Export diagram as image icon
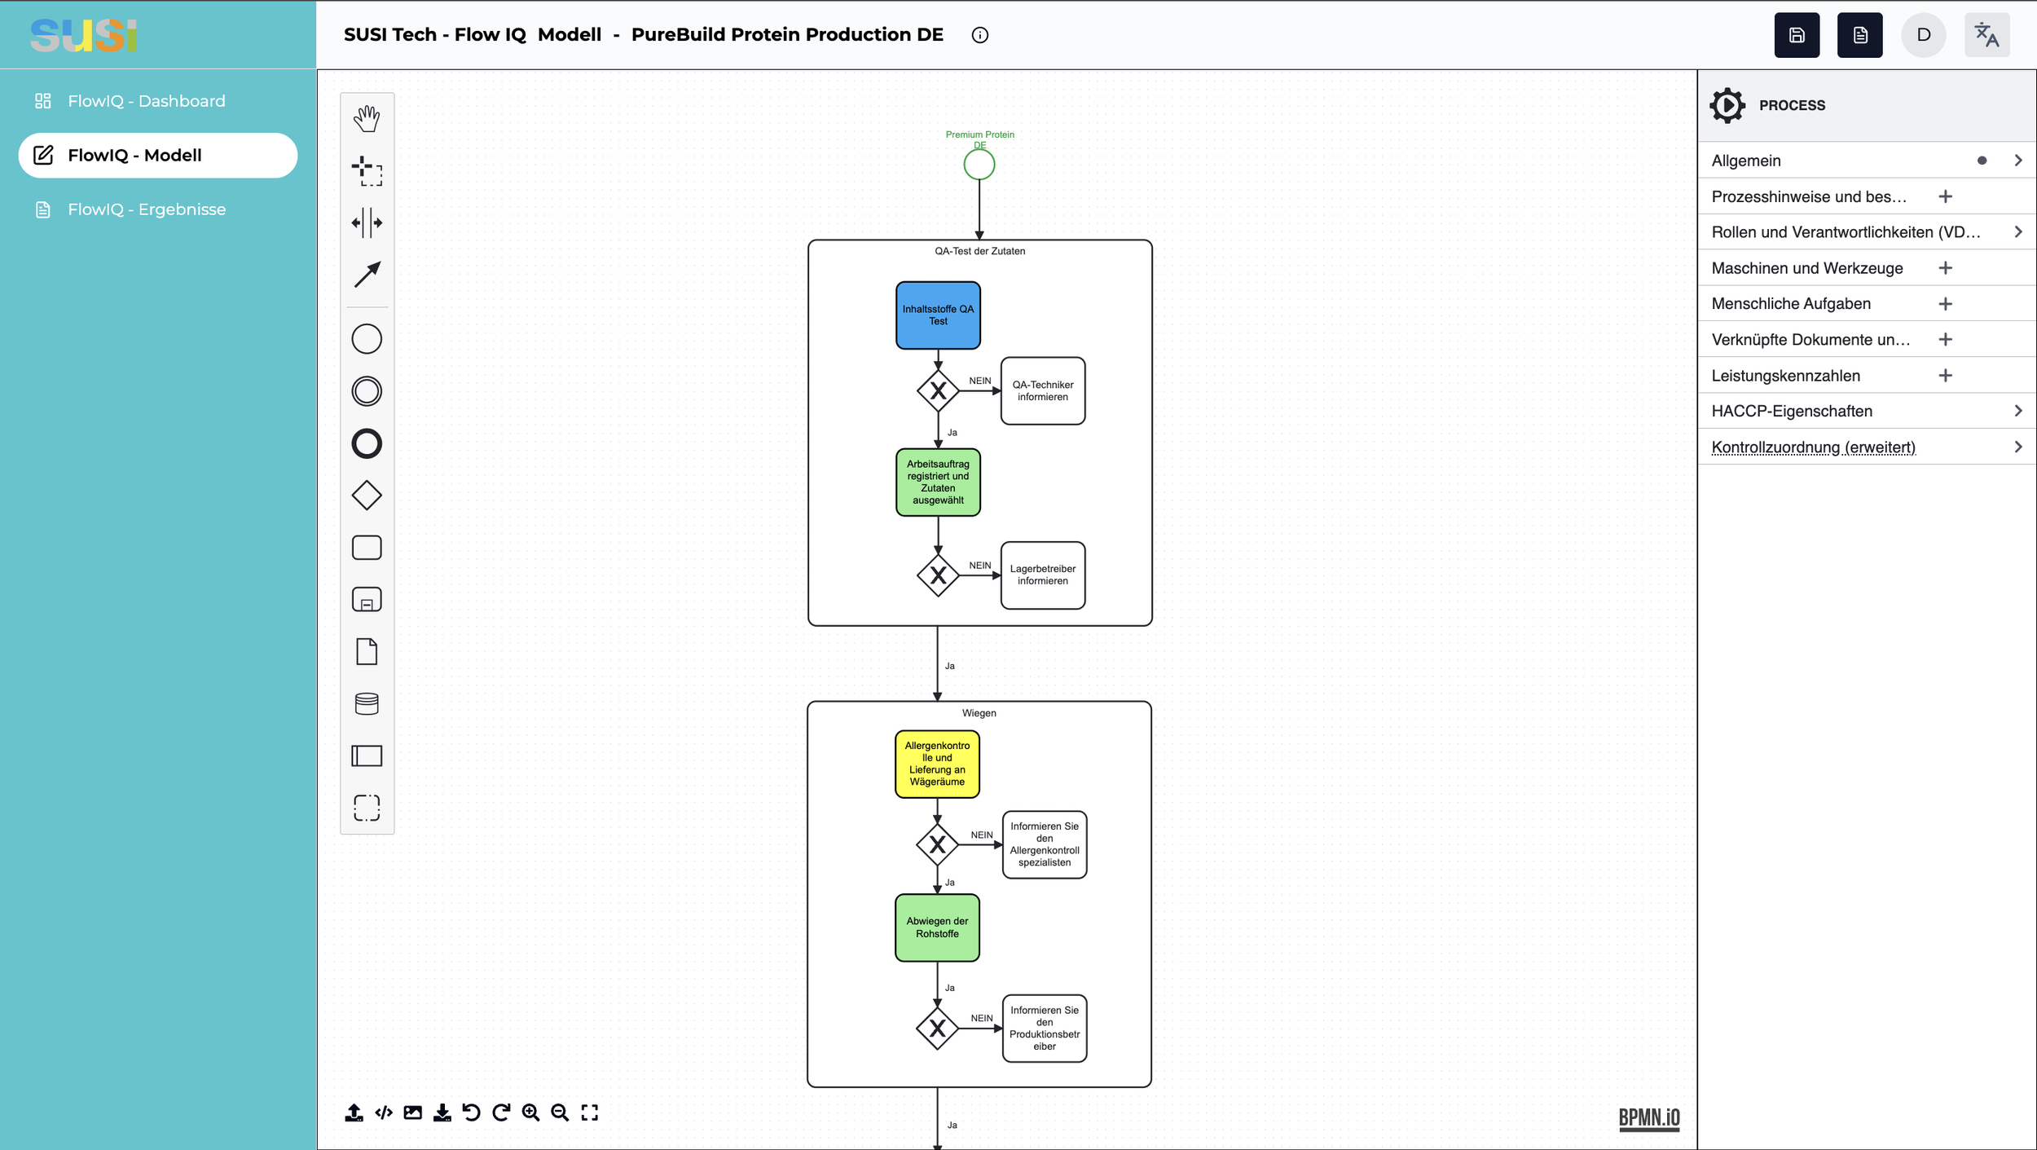Viewport: 2037px width, 1150px height. coord(413,1113)
